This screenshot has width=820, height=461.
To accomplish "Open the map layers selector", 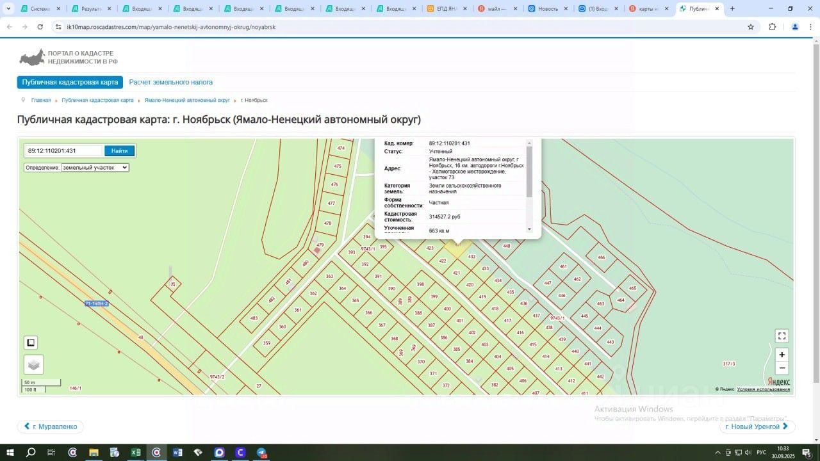I will click(34, 364).
